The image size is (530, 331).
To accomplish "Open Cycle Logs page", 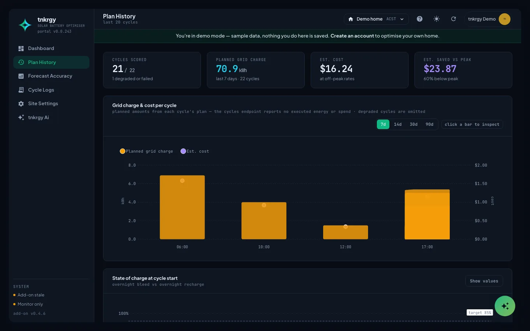I will [x=51, y=90].
